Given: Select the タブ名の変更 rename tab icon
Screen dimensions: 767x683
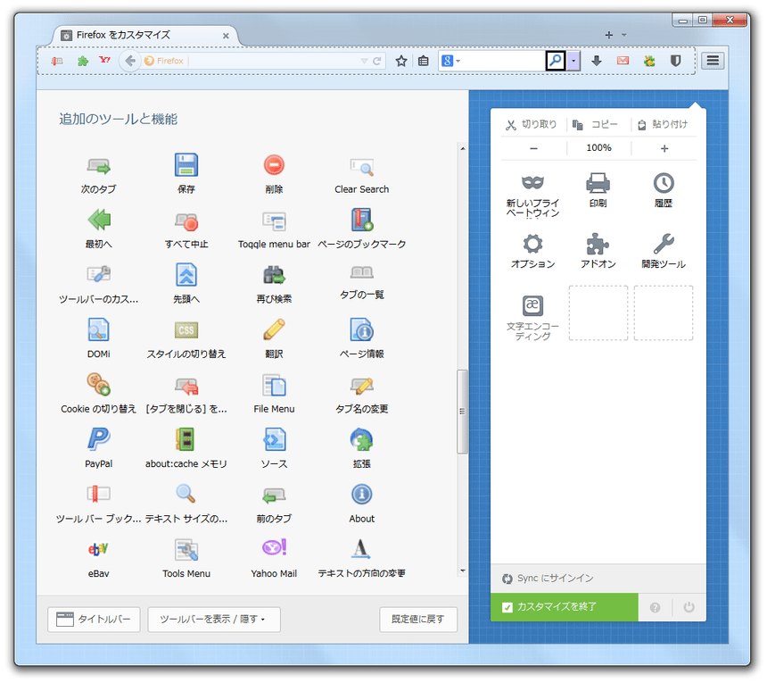Looking at the screenshot, I should coord(362,386).
